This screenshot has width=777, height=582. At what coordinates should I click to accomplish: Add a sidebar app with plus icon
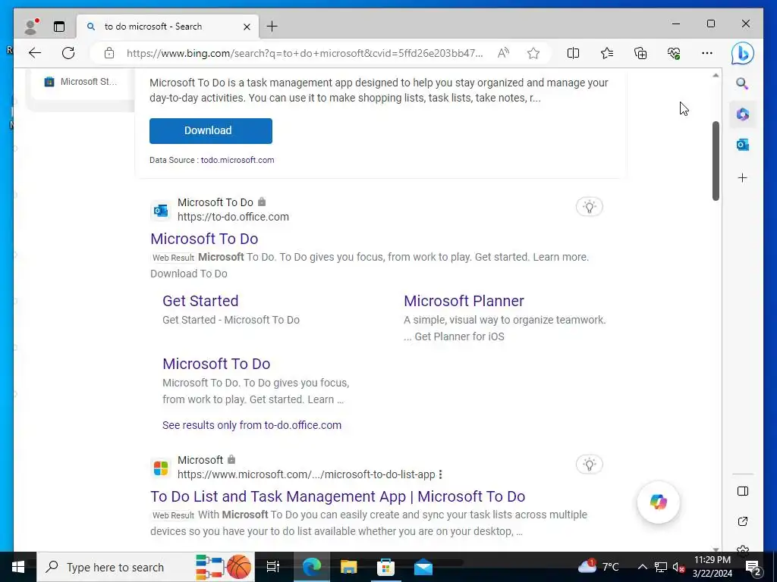click(x=742, y=177)
